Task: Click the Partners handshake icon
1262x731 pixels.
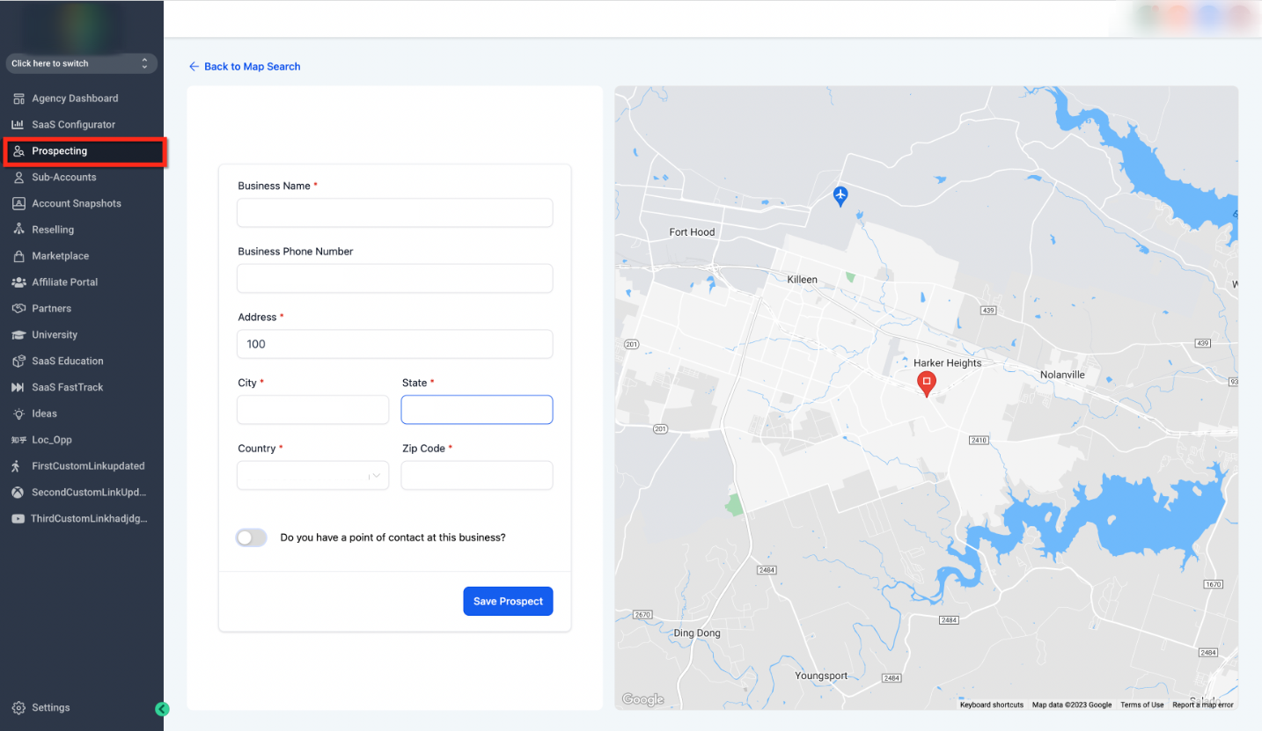Action: pyautogui.click(x=18, y=309)
